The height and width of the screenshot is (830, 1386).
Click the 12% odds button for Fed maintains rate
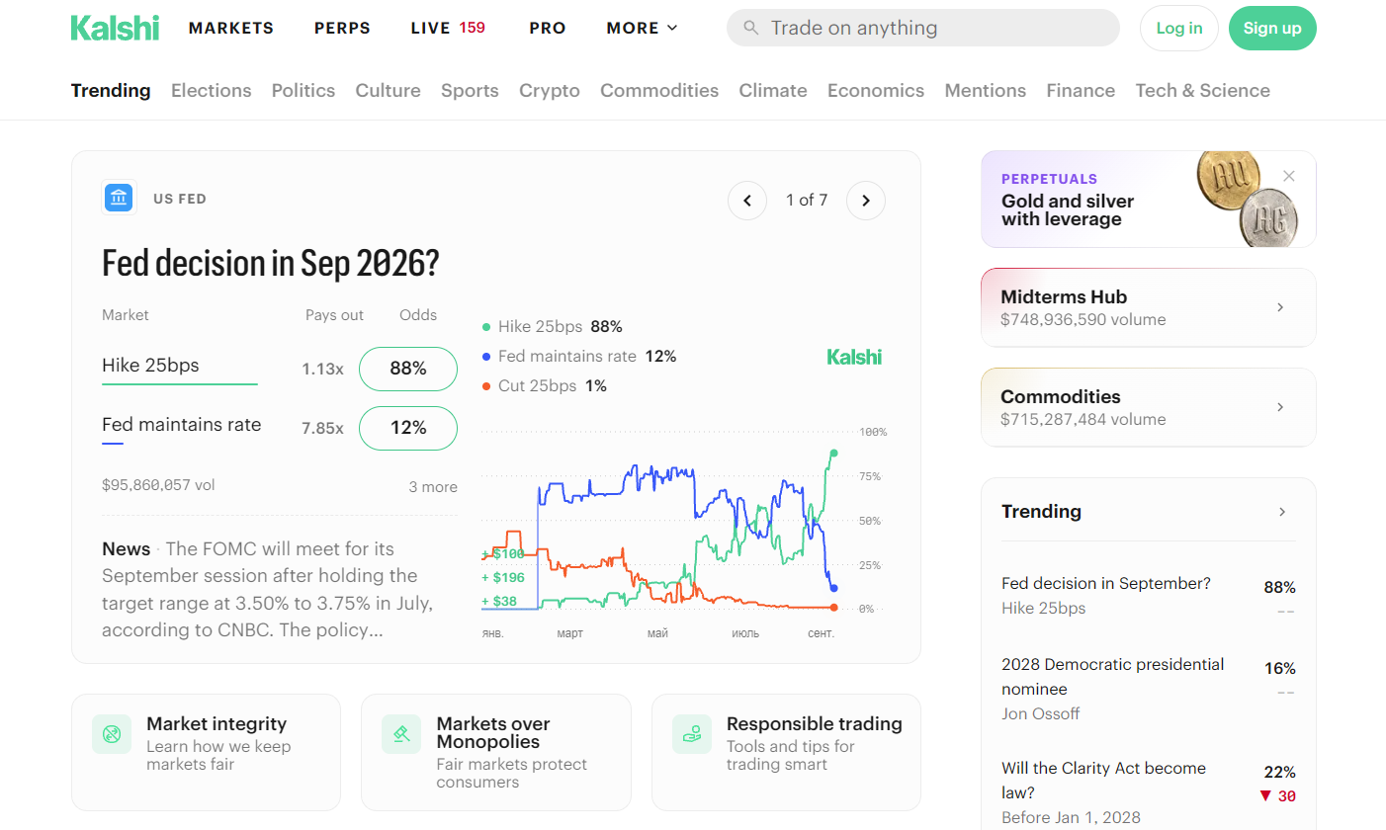(408, 428)
